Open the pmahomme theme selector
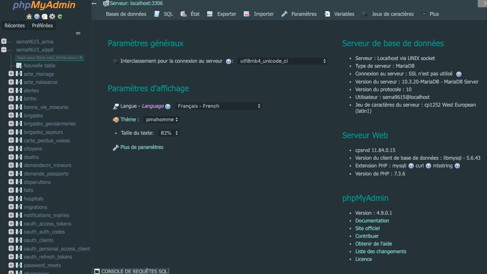This screenshot has height=274, width=487. pyautogui.click(x=161, y=119)
